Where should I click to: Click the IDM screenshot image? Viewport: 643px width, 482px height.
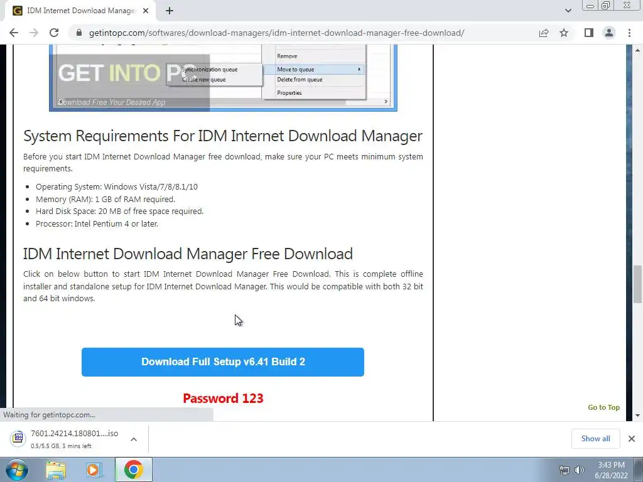click(x=223, y=78)
